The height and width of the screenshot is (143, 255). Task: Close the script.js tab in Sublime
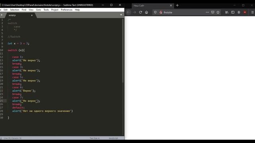click(32, 15)
